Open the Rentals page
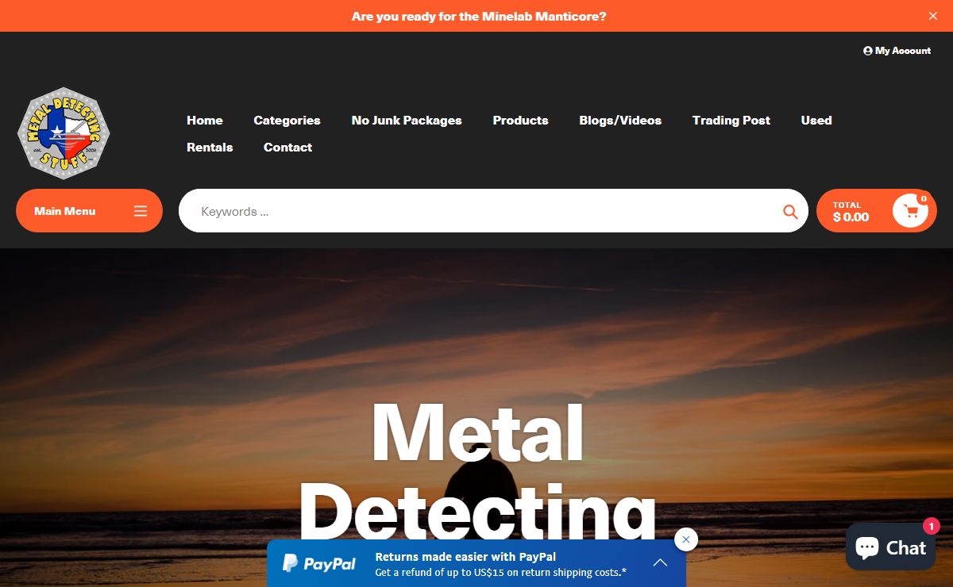953x587 pixels. 209,147
